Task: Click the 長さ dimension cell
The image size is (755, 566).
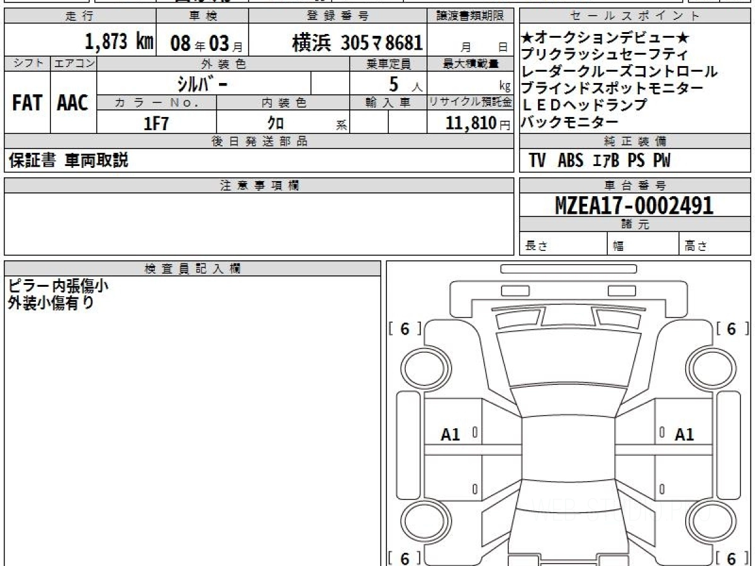Action: tap(563, 244)
